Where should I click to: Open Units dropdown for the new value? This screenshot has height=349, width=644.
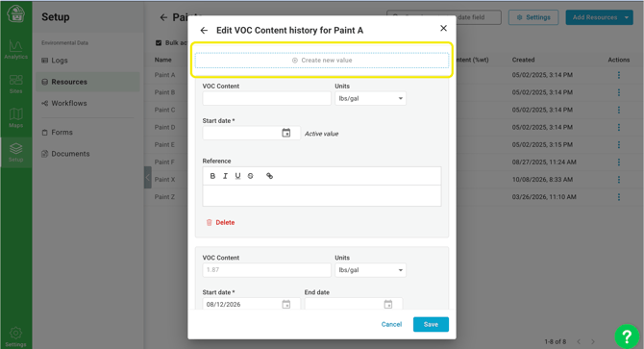[x=370, y=98]
